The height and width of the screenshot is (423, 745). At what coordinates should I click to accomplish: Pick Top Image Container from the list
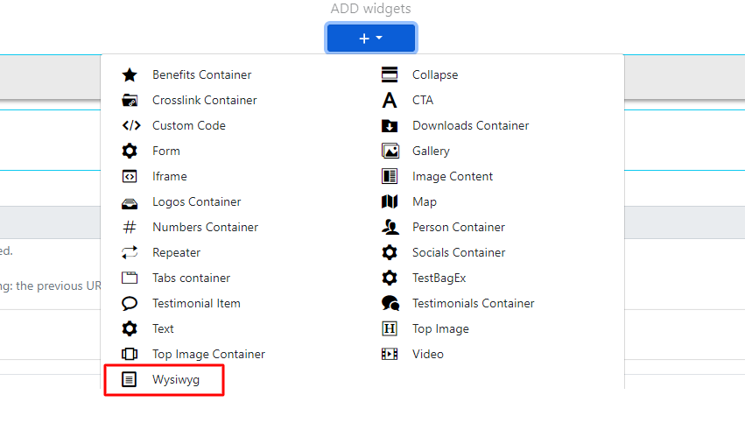(x=208, y=355)
